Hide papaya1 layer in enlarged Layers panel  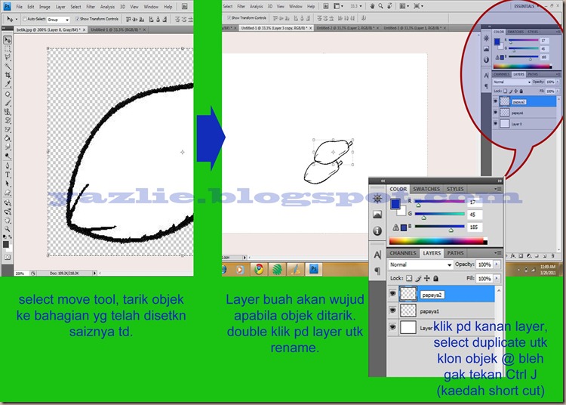click(392, 311)
